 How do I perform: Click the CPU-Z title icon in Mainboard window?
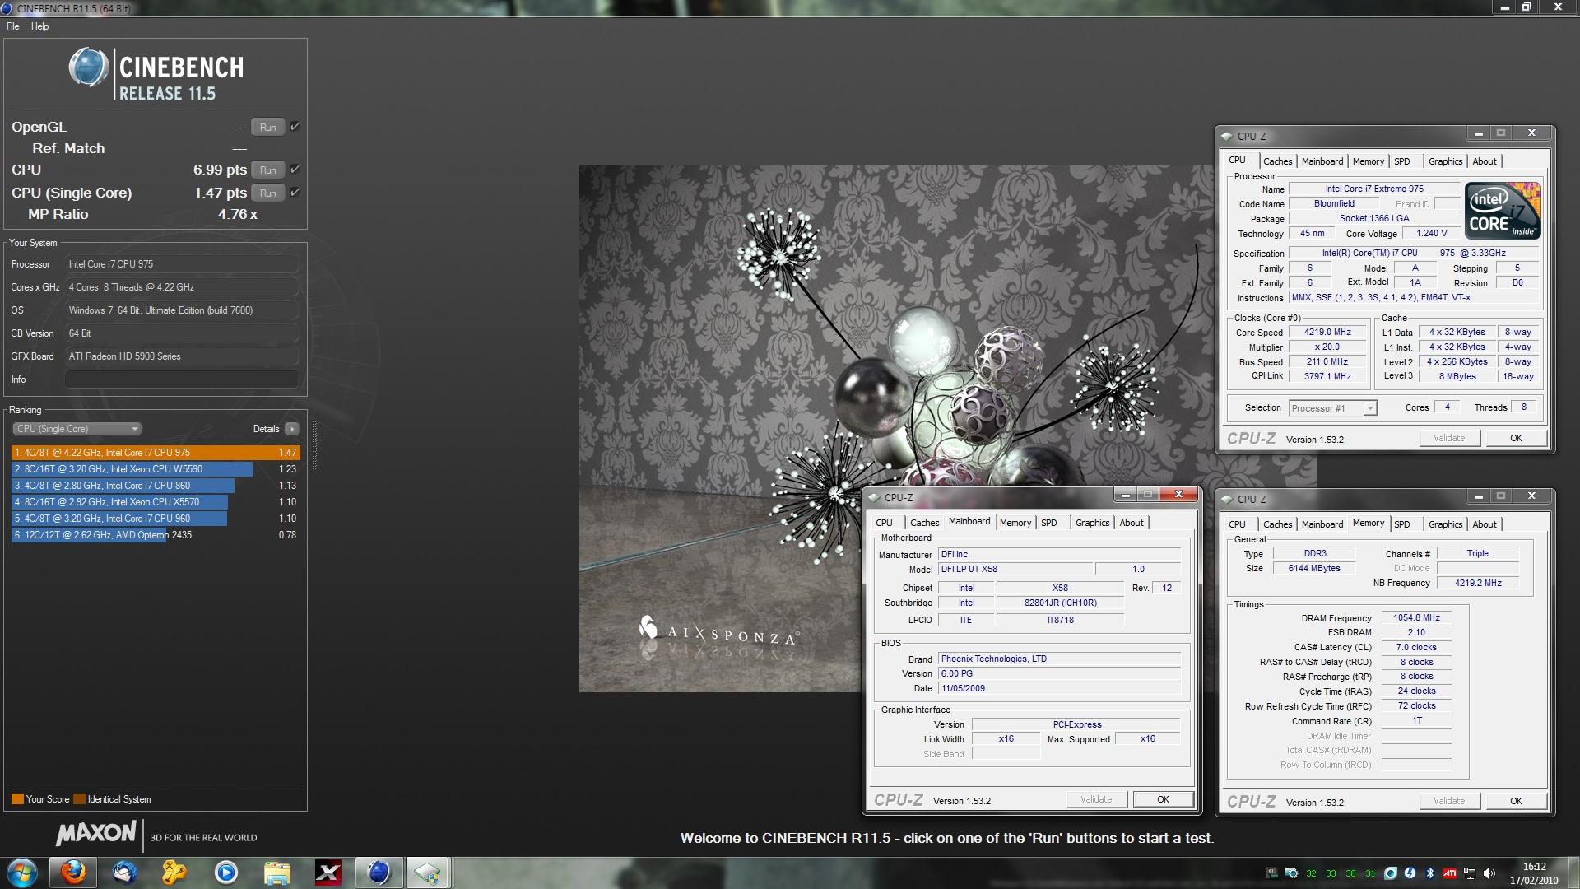click(874, 498)
